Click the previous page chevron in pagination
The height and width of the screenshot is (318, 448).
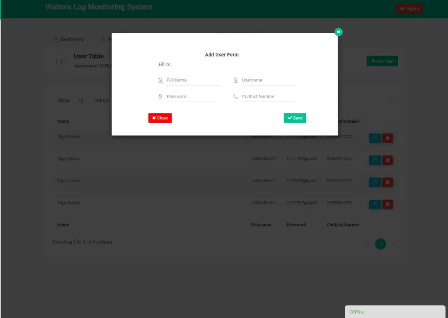point(368,244)
